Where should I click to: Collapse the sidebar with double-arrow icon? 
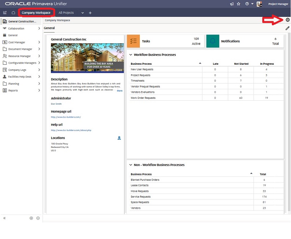(5, 218)
